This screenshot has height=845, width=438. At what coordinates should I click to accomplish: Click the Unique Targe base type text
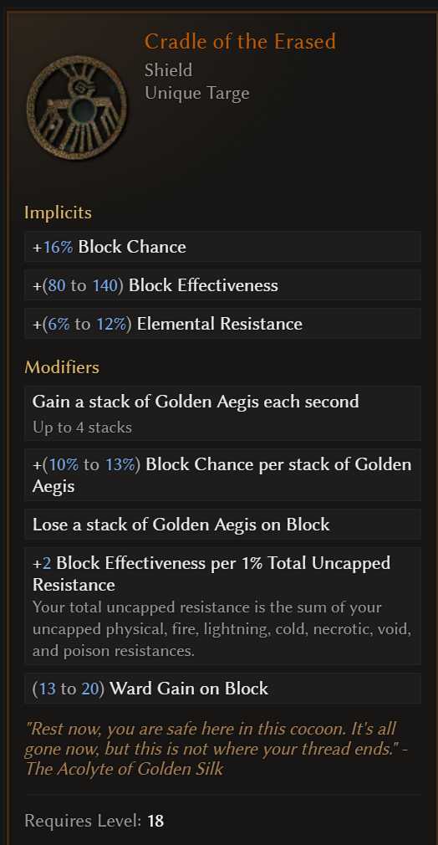point(196,93)
